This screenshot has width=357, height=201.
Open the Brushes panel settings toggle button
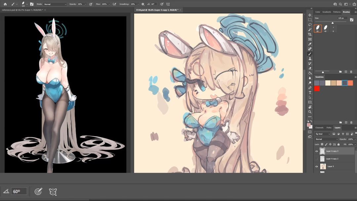[352, 20]
